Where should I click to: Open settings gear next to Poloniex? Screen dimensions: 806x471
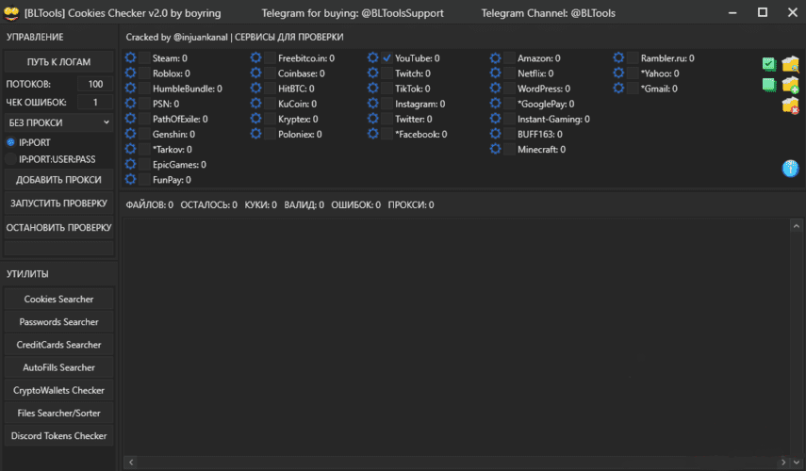click(256, 134)
